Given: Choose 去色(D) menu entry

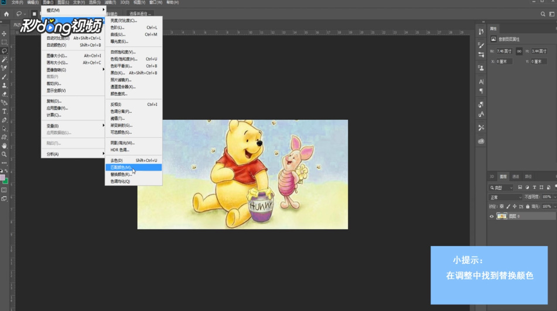Looking at the screenshot, I should point(134,160).
